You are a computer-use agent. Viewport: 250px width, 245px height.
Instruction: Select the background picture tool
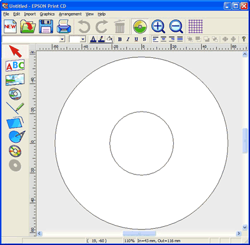click(x=15, y=80)
